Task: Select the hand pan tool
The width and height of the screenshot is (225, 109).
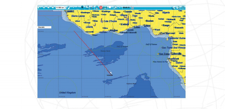Action: pyautogui.click(x=69, y=8)
